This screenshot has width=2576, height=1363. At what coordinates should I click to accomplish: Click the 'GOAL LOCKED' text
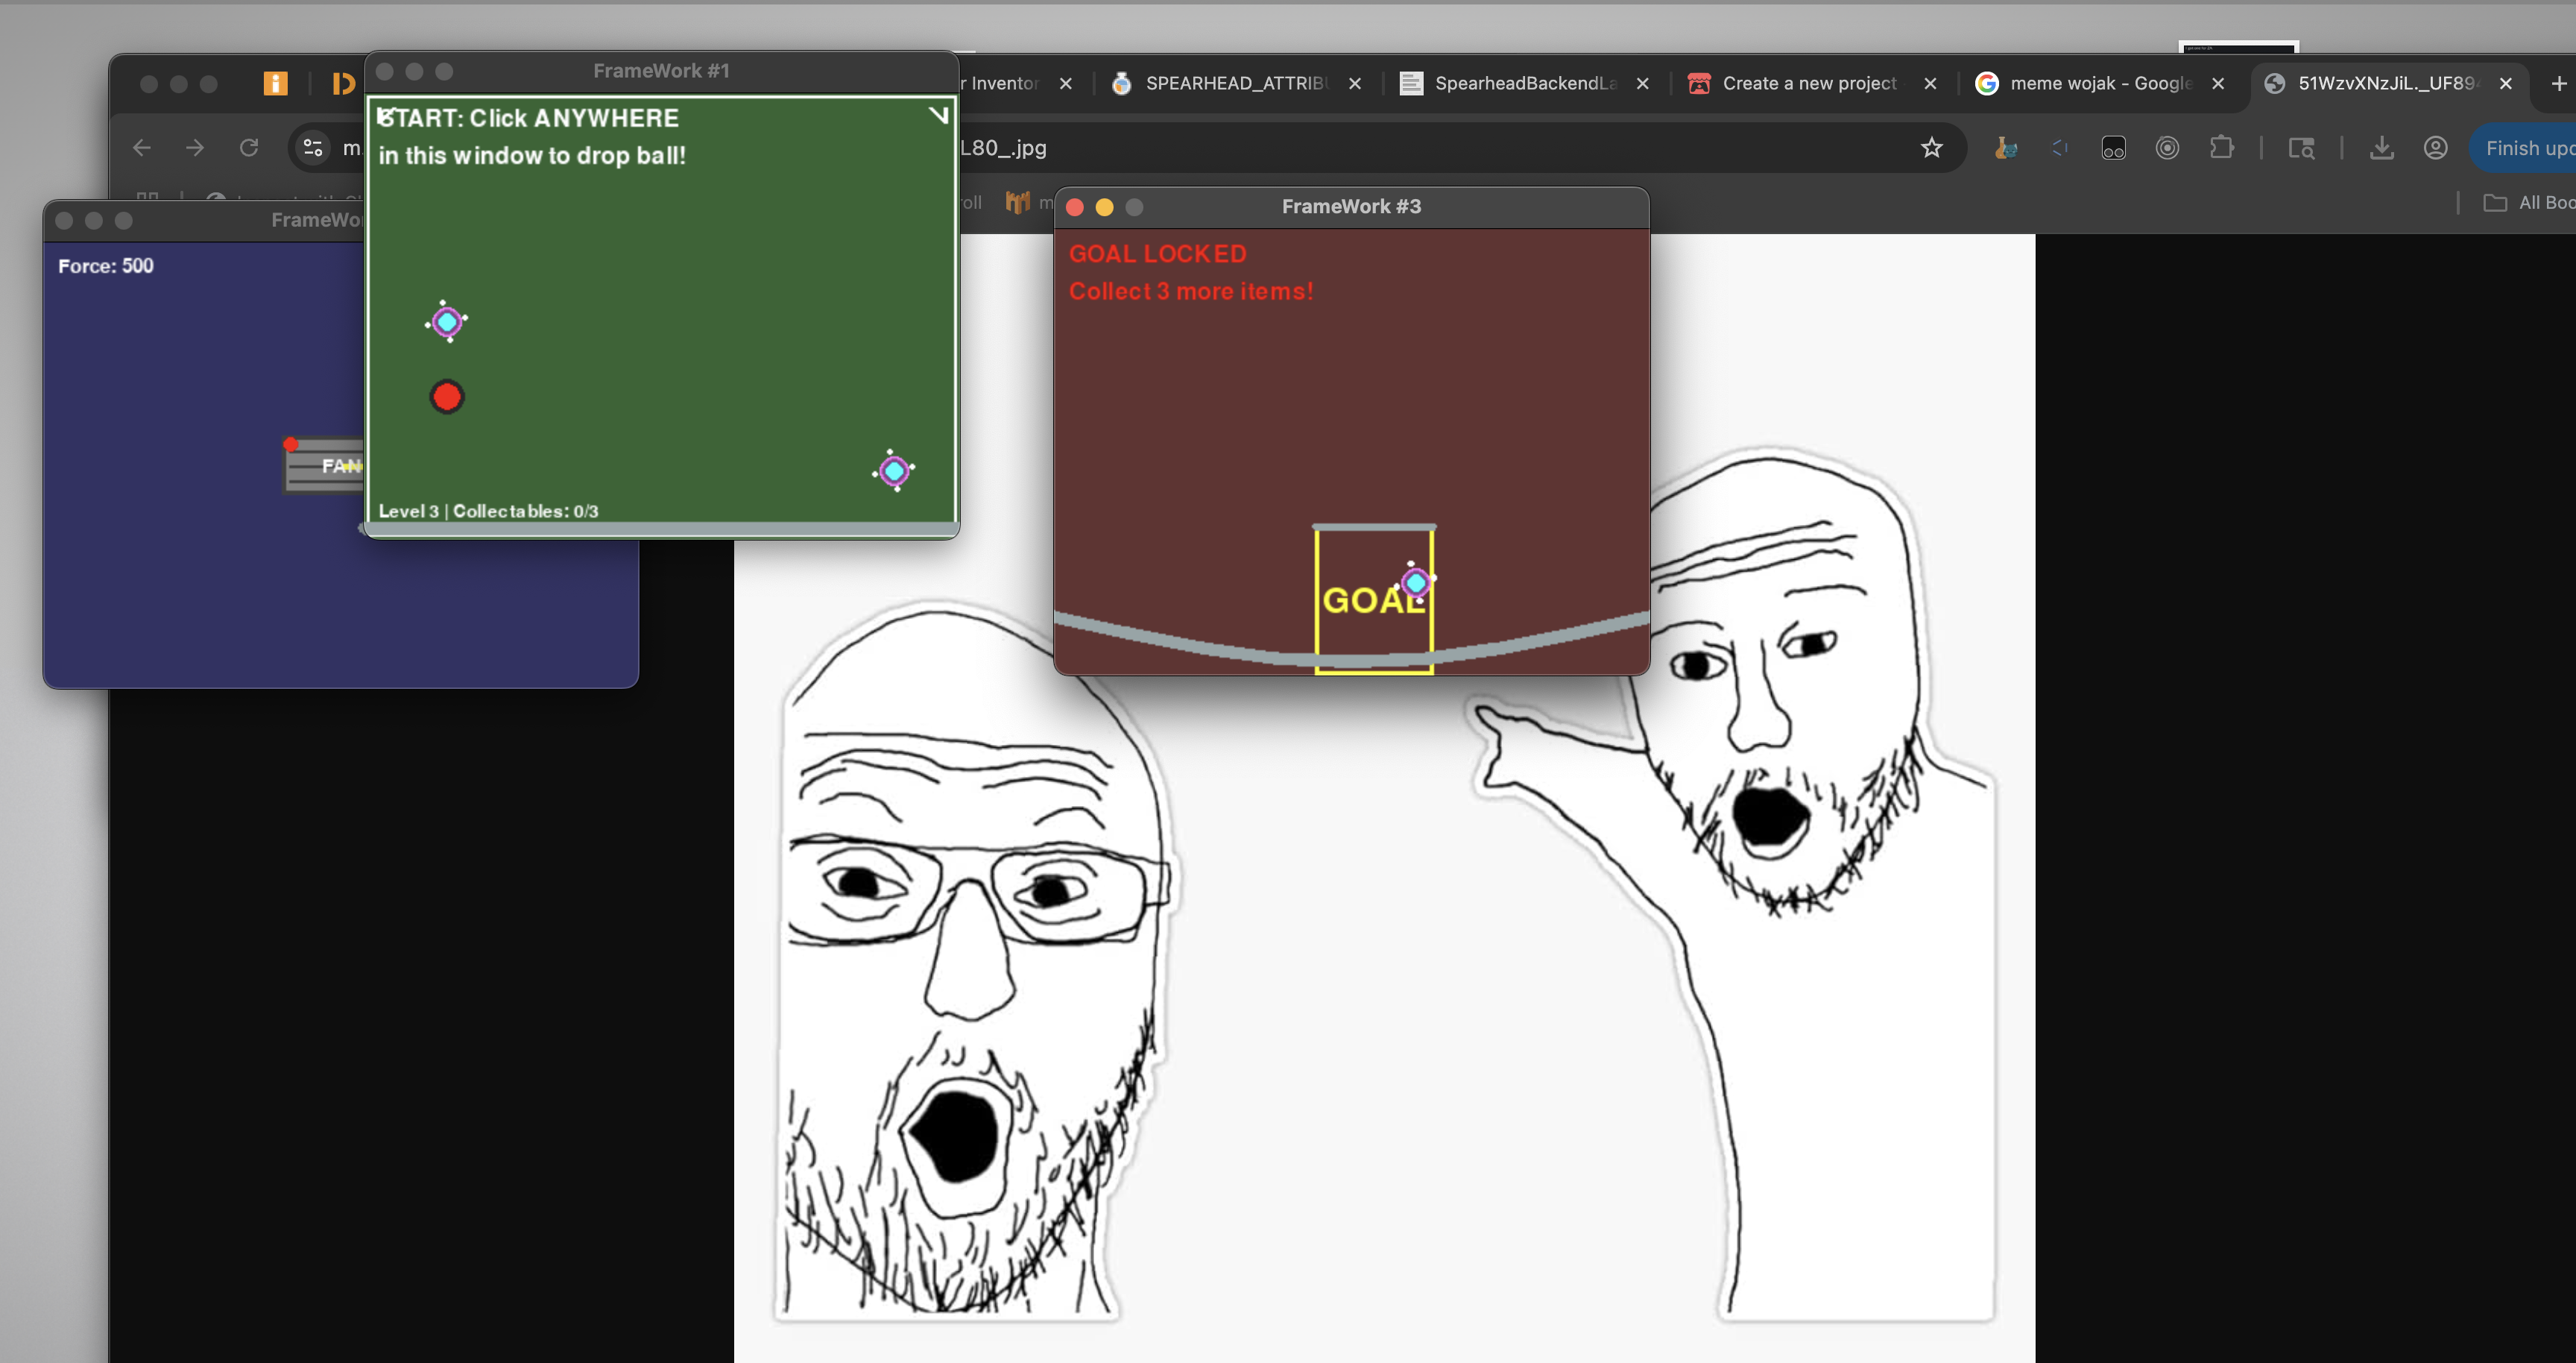point(1157,254)
